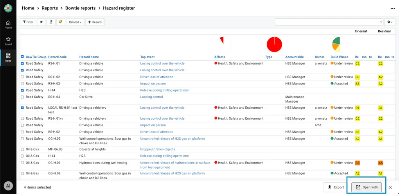Click the Hazard register breadcrumb
The width and height of the screenshot is (399, 194).
click(119, 8)
